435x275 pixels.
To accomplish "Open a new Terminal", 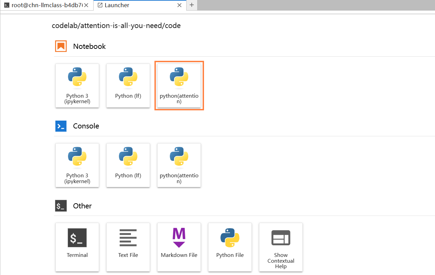I will [77, 245].
